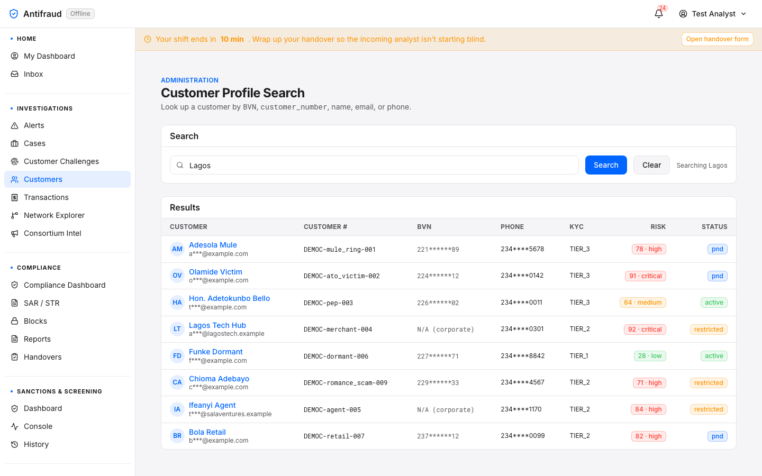The height and width of the screenshot is (476, 762).
Task: Click BVN 226******02 cell
Action: (438, 303)
